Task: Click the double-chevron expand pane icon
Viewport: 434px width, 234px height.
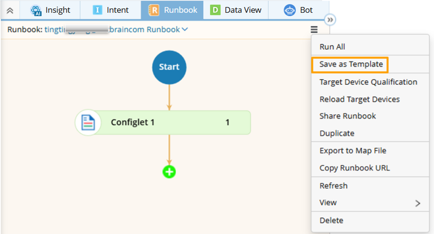Action: click(x=330, y=20)
